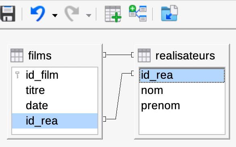This screenshot has height=147, width=236.
Task: Click the blue folder import icon
Action: click(170, 13)
